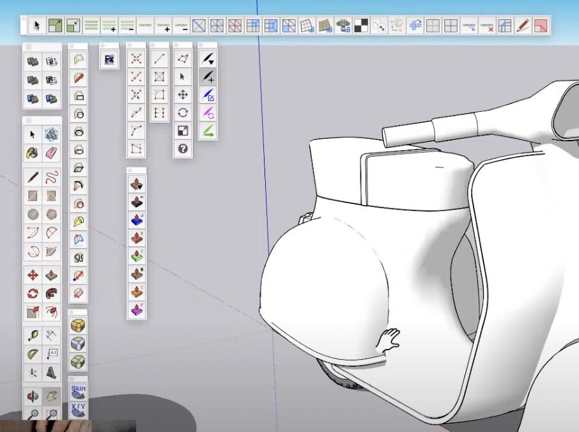
Task: Click the blue unfolded UV cross icon
Action: (415, 26)
